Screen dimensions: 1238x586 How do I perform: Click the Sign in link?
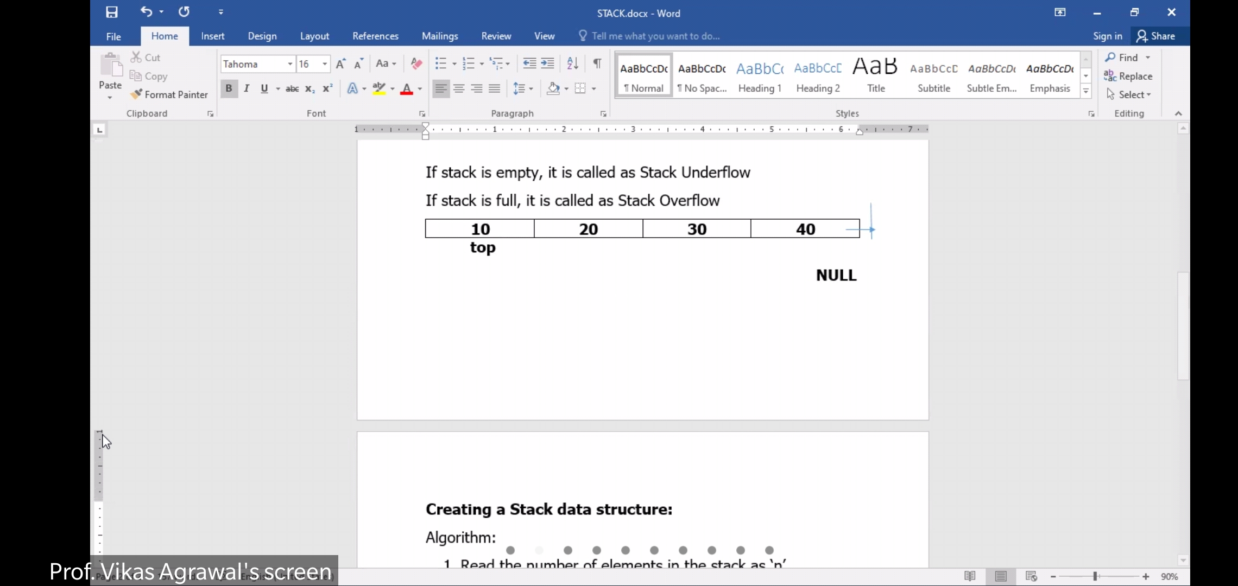[x=1107, y=36]
